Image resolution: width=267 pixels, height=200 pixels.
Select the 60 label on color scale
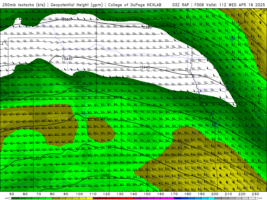(x=25, y=194)
